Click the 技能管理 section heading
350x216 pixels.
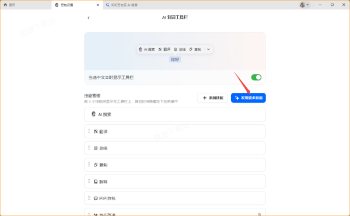(x=92, y=96)
